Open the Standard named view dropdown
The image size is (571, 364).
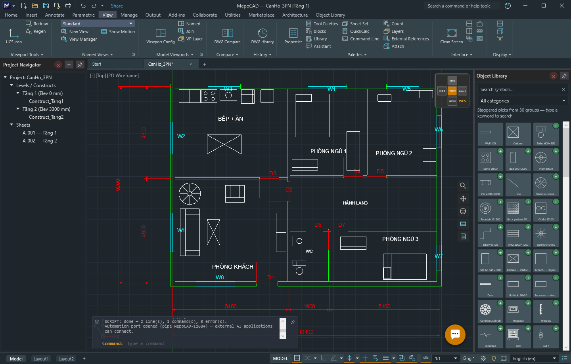coord(98,24)
